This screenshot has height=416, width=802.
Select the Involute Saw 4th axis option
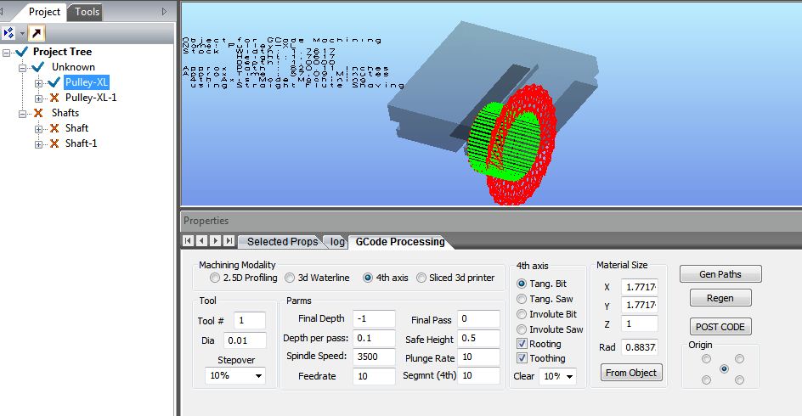pos(522,329)
